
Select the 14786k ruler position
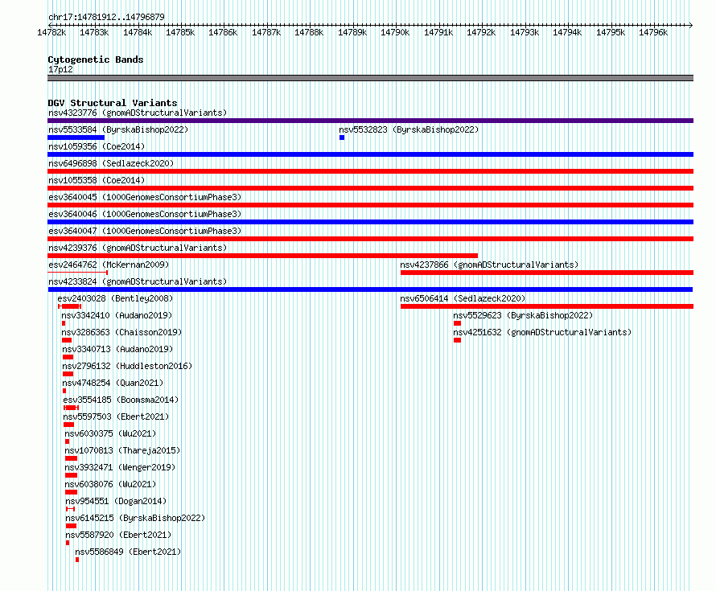click(x=223, y=32)
